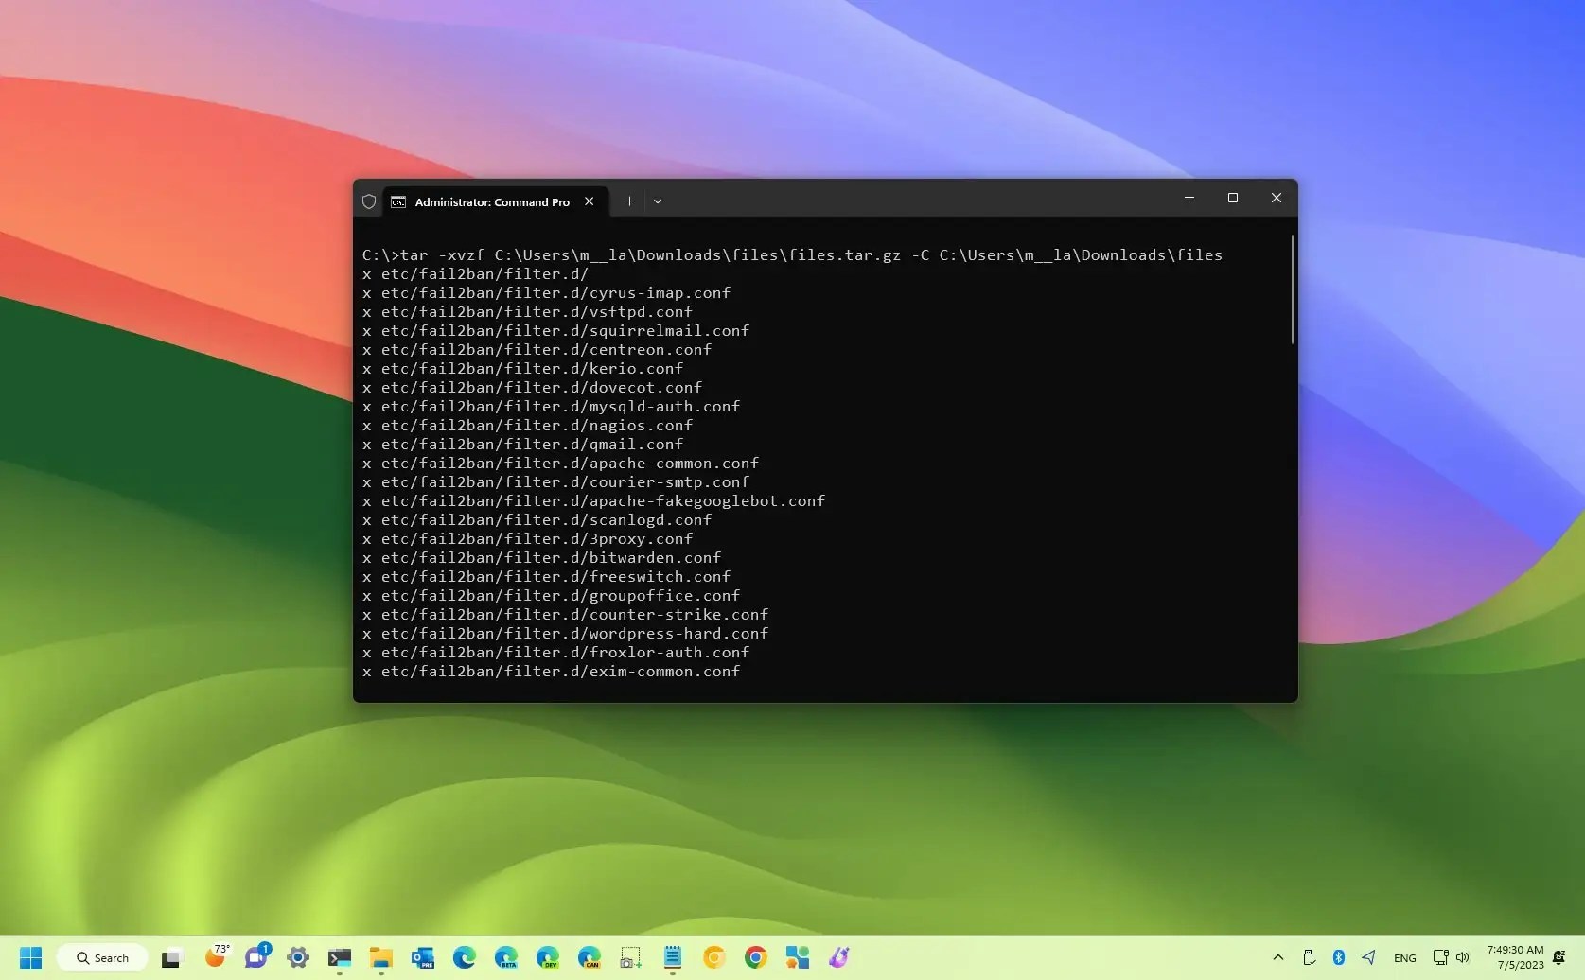Open the Snipping Tool from the taskbar
The image size is (1585, 980).
tap(630, 957)
